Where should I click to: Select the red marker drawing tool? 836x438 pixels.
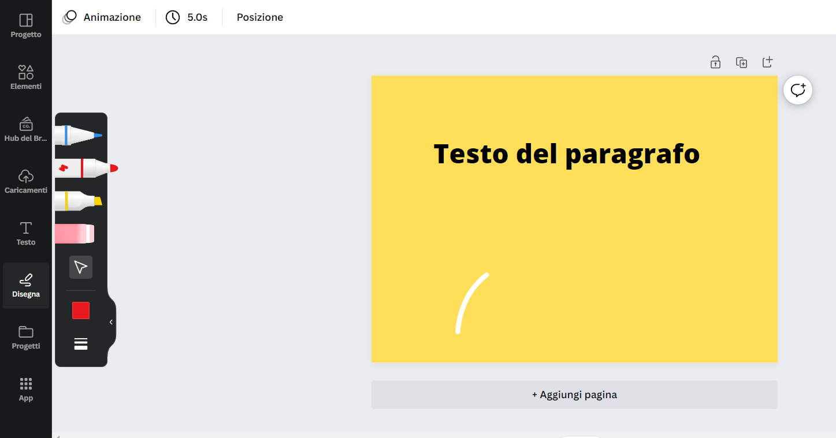coord(86,168)
